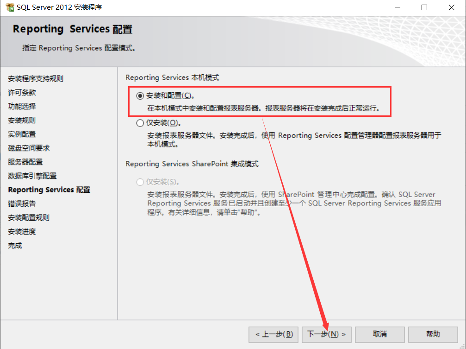
Task: Click the large Reporting Services 配置 page heading
Action: pos(73,29)
